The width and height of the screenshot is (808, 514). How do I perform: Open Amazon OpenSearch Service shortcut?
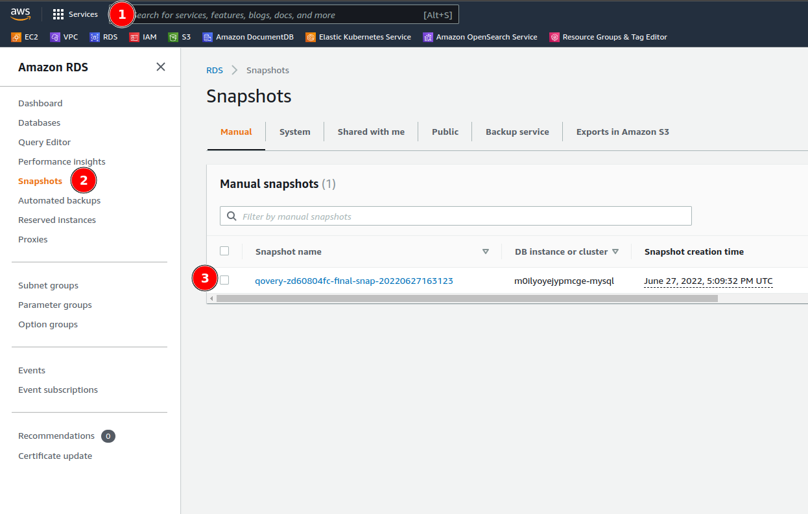480,37
